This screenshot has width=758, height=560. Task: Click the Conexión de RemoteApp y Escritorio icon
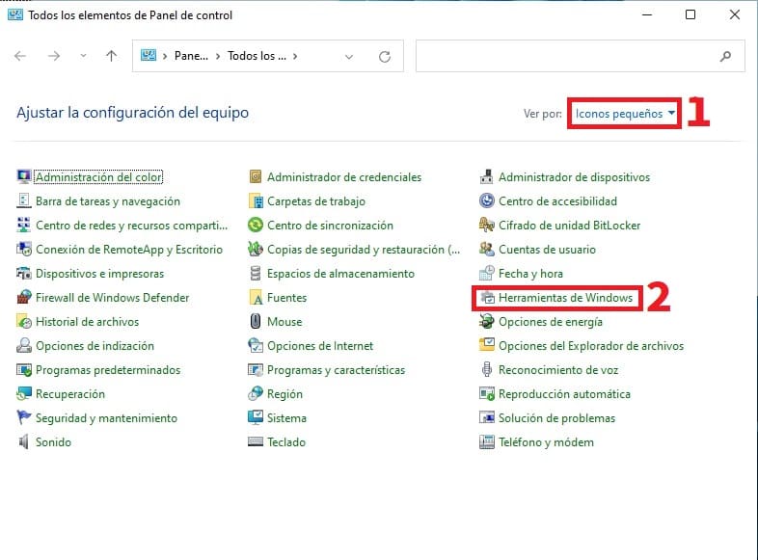[24, 250]
